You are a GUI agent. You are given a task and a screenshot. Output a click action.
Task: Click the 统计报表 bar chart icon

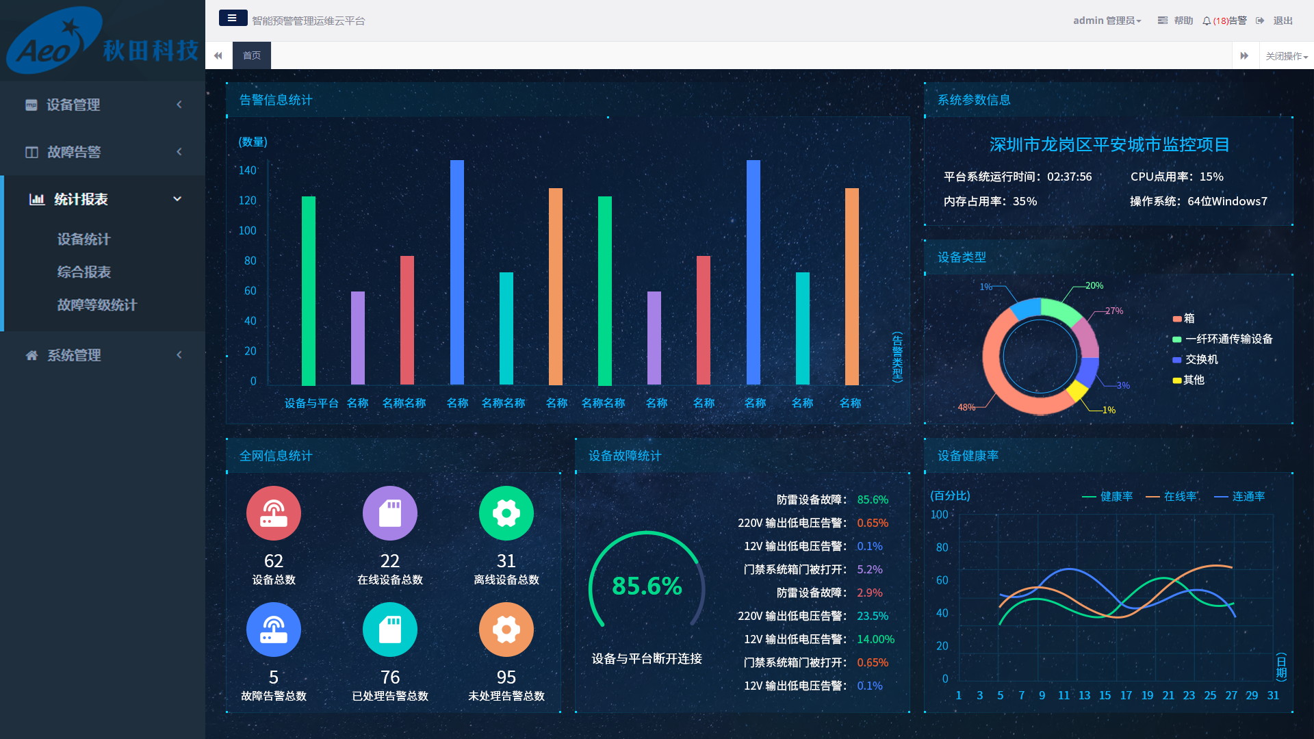pos(37,199)
